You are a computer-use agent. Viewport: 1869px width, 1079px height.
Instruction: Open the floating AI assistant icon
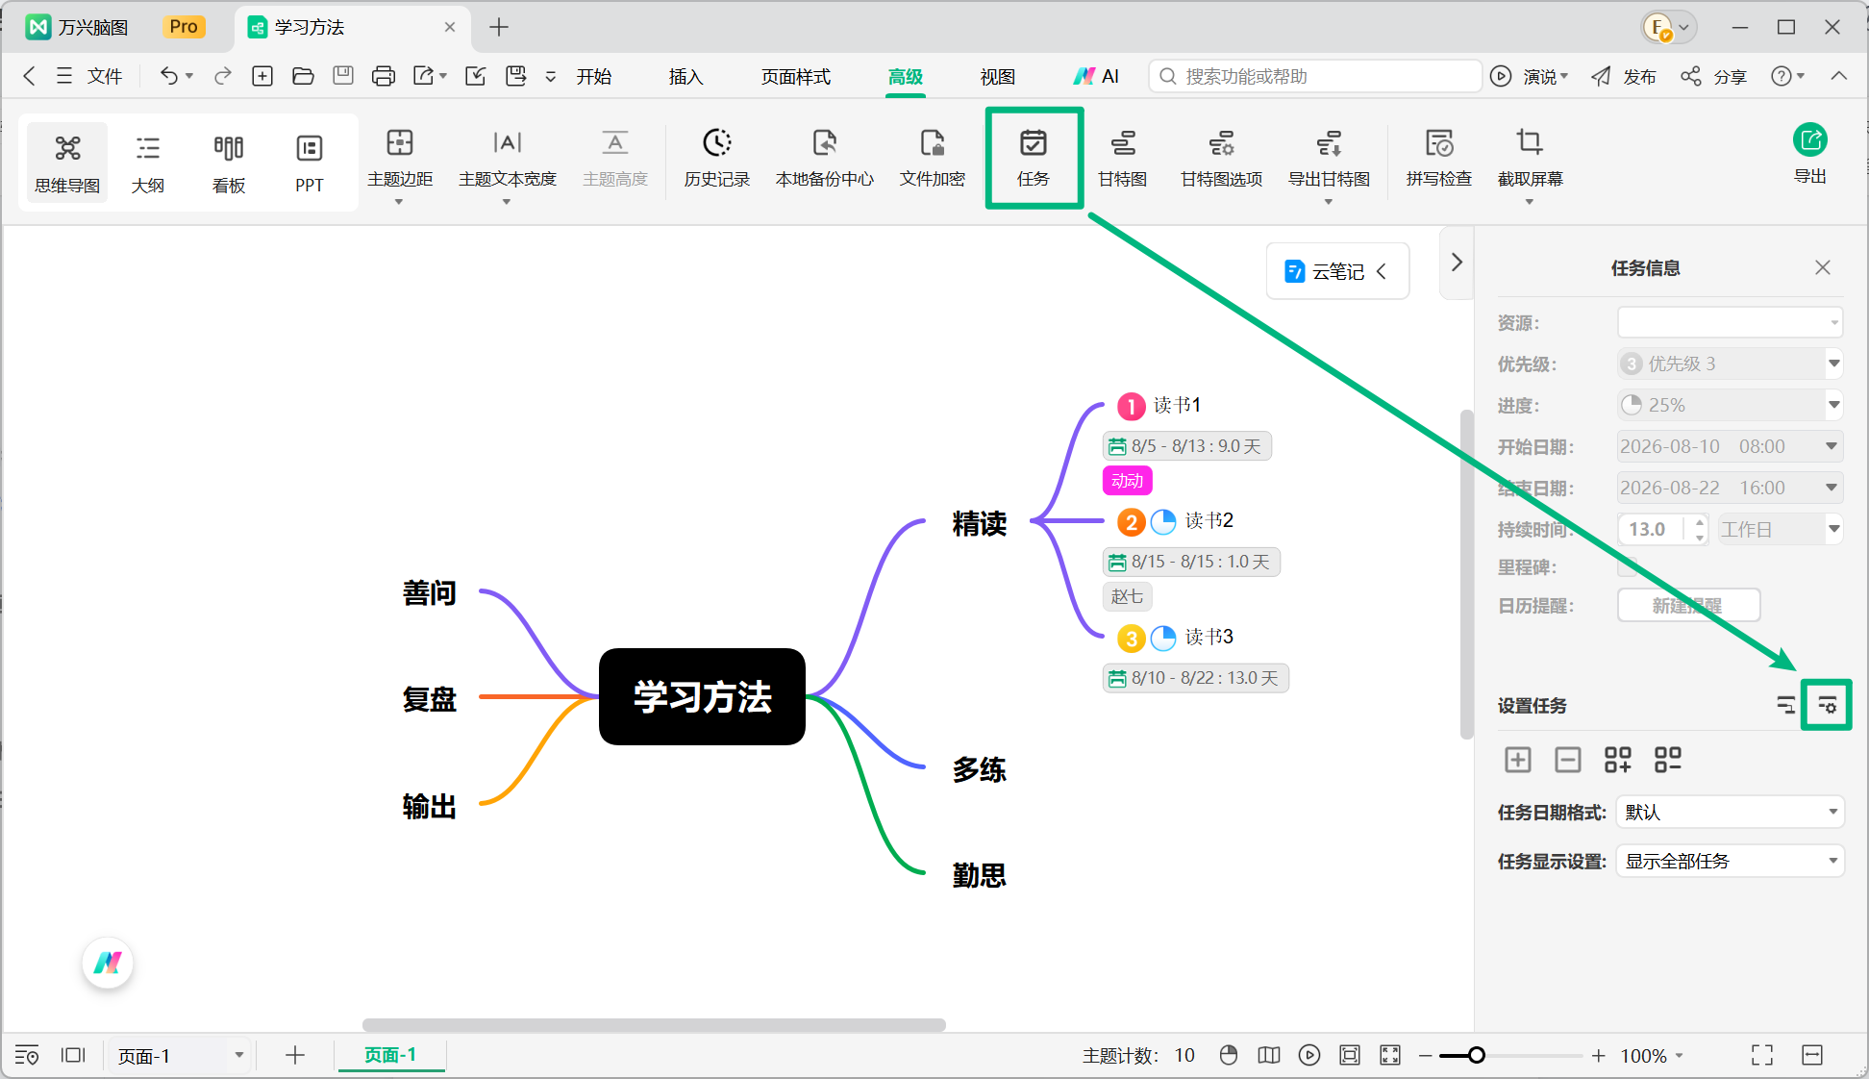(108, 963)
